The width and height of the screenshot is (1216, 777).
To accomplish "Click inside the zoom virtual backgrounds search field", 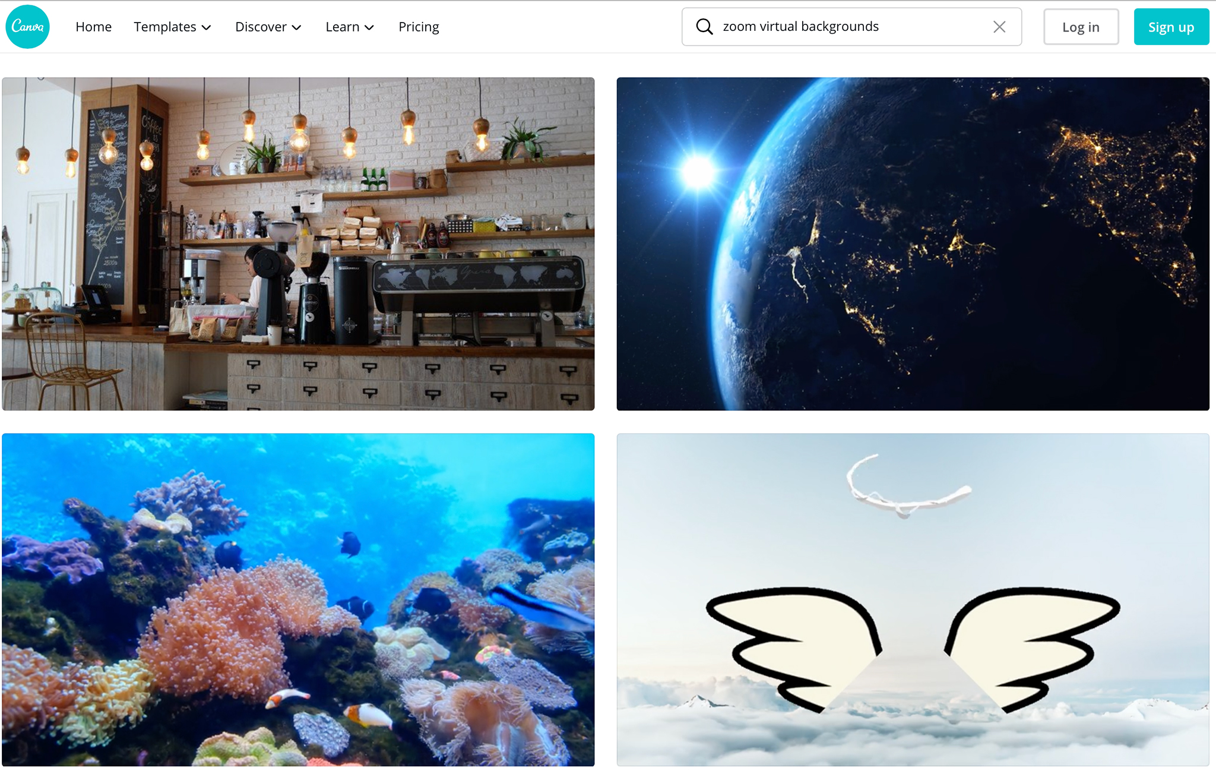I will (851, 26).
